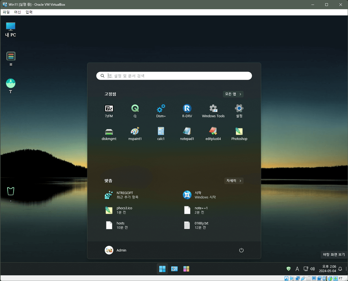The width and height of the screenshot is (348, 281).
Task: Click 바탕 화면 보기 button
Action: click(x=334, y=254)
